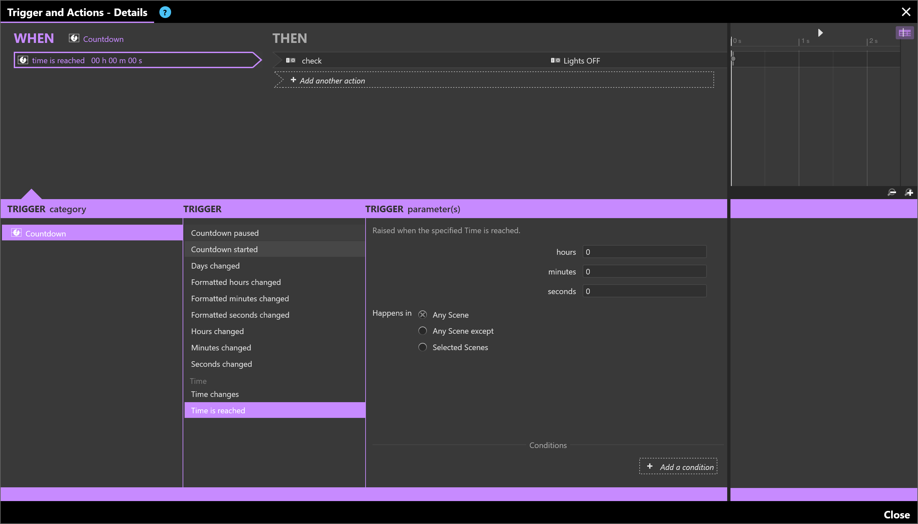Viewport: 918px width, 524px height.
Task: Zoom out the timeline
Action: [x=892, y=193]
